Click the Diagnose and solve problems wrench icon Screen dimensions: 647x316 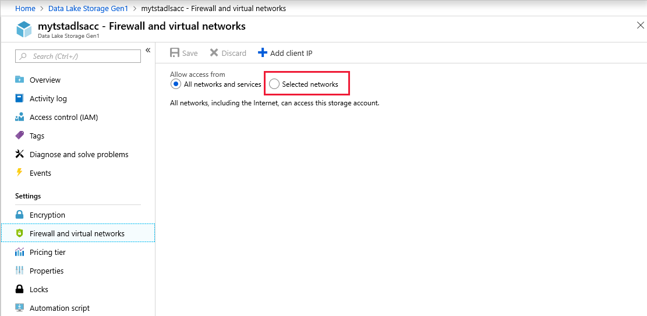(19, 154)
